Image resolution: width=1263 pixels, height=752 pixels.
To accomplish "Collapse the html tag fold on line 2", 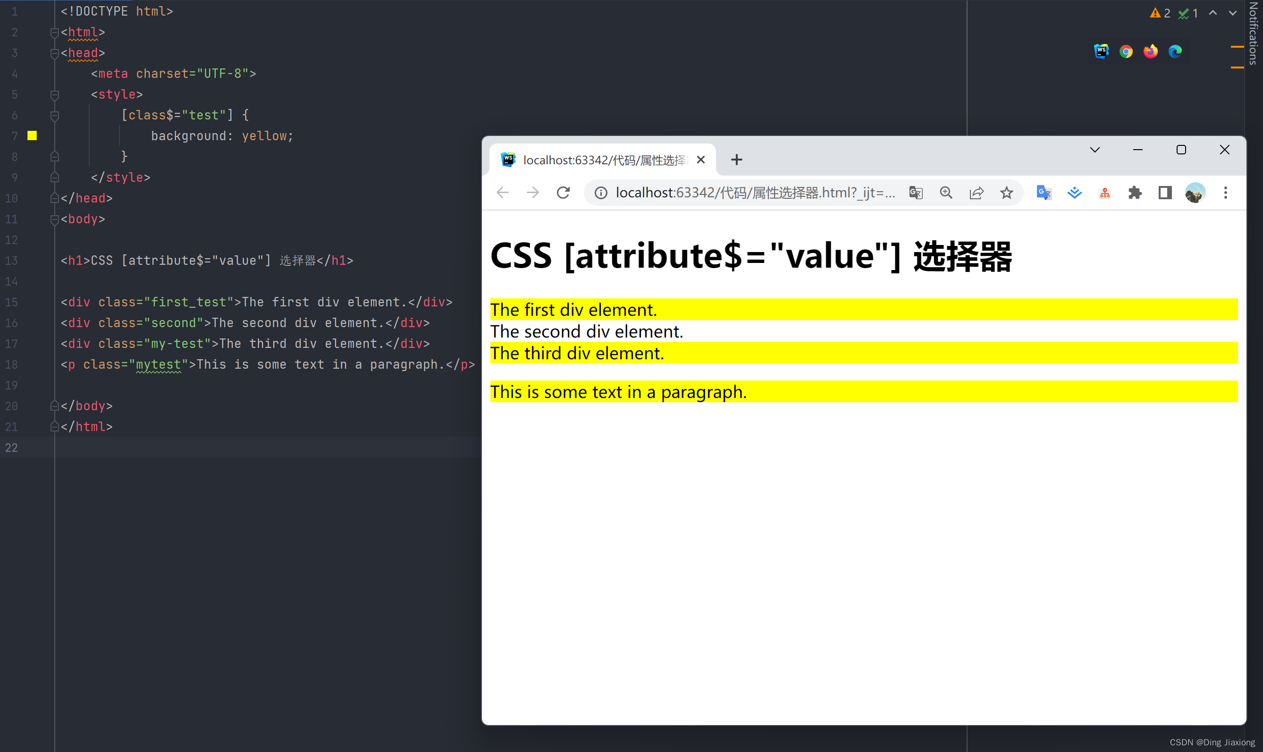I will click(55, 33).
